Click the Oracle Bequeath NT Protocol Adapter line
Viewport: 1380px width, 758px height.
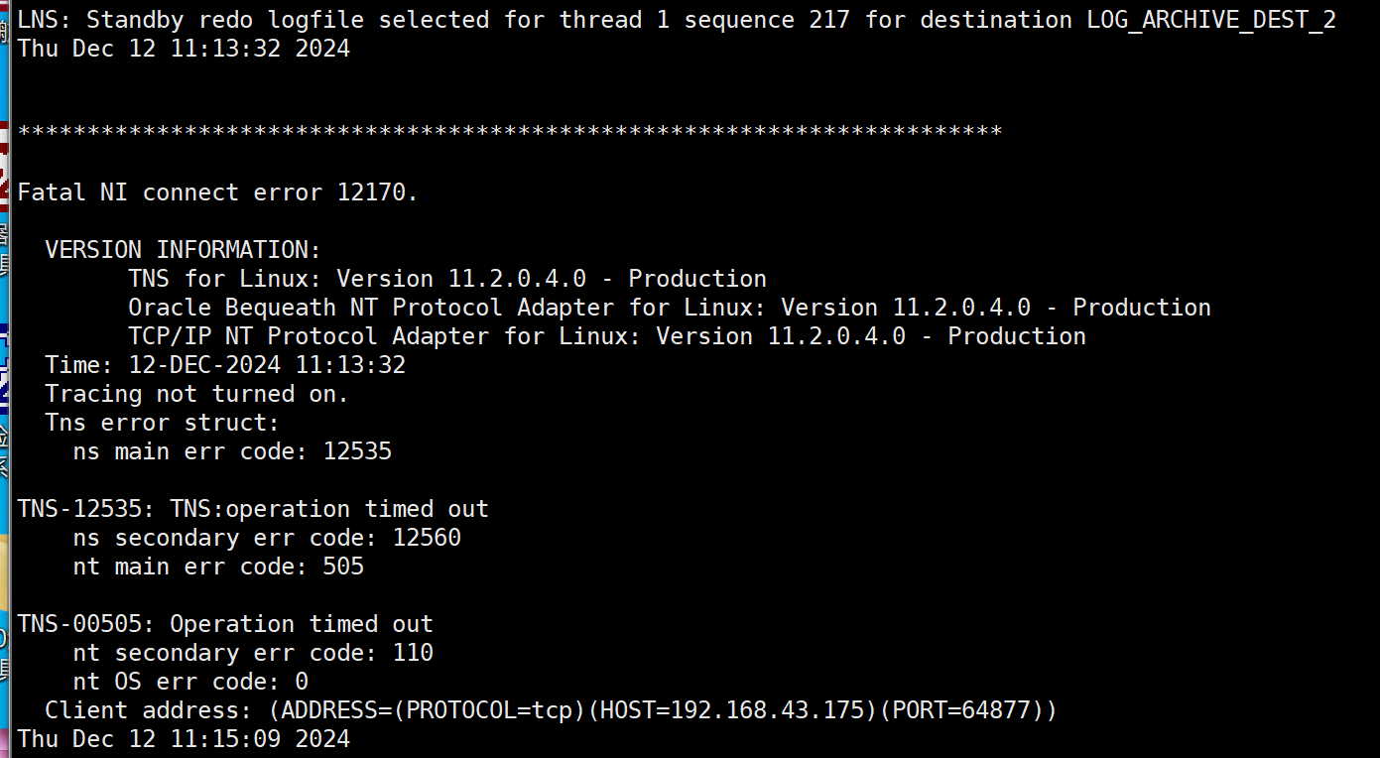coord(669,308)
